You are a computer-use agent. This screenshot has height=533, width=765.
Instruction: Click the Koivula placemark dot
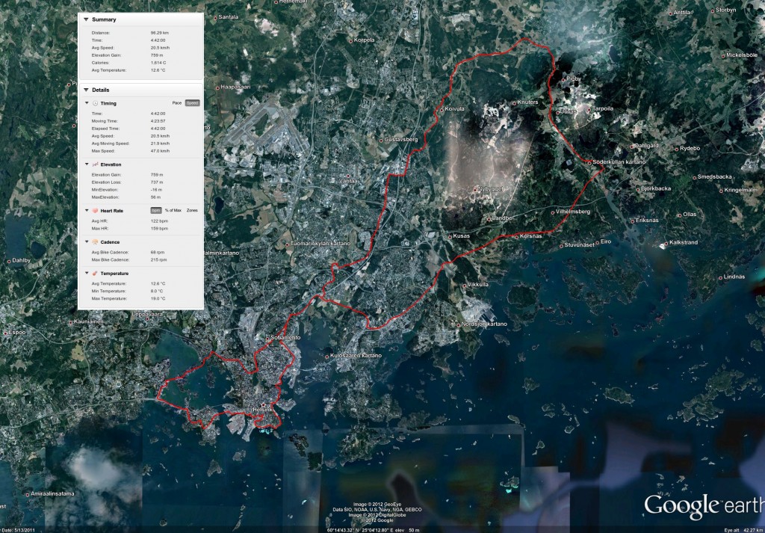click(x=442, y=110)
